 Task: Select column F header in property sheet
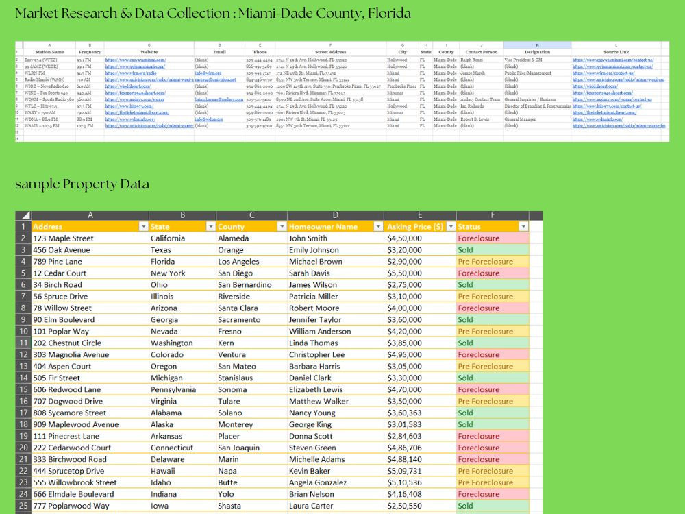[493, 215]
